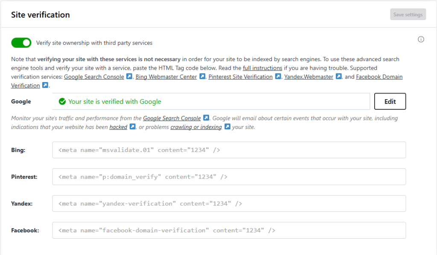Click into the Yandex verification field
The width and height of the screenshot is (437, 255).
(229, 204)
